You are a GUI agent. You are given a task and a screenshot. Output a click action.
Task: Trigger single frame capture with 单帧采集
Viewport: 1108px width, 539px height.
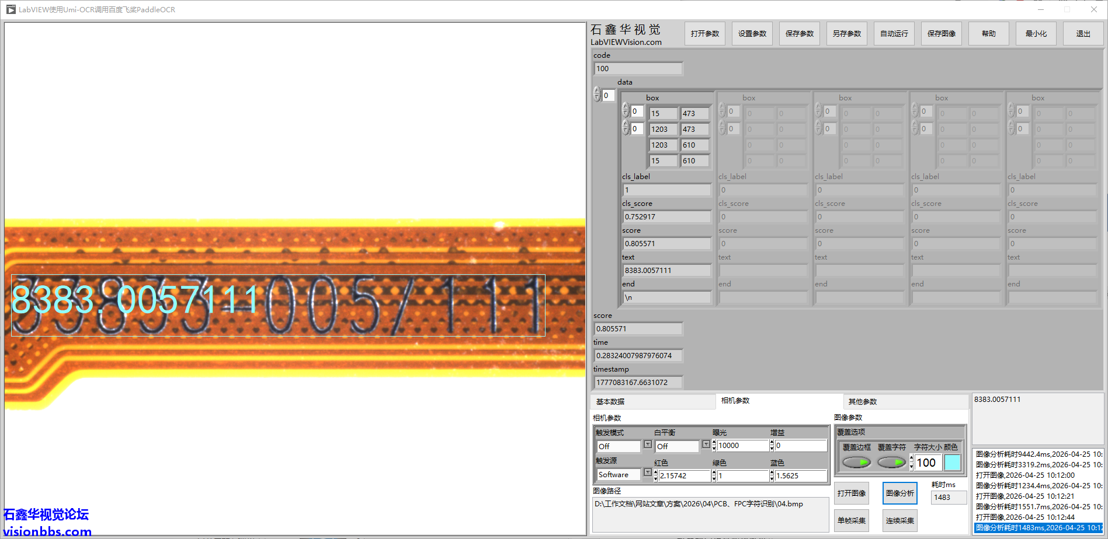click(x=851, y=520)
